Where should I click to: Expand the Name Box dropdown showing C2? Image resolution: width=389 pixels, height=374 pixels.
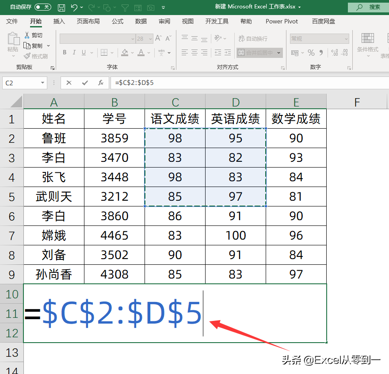click(x=42, y=83)
